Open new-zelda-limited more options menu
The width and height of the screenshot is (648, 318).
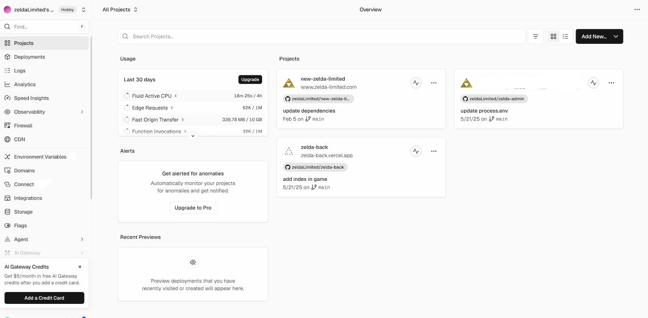click(x=434, y=83)
